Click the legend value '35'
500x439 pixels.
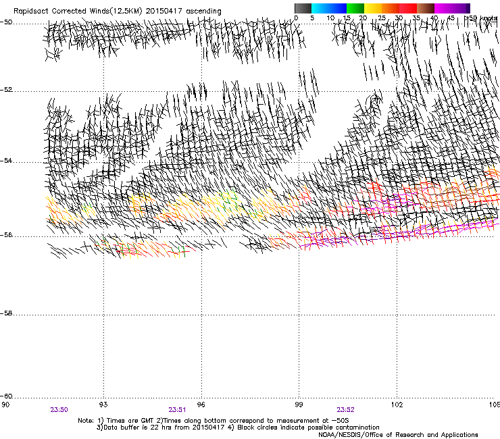tap(416, 18)
